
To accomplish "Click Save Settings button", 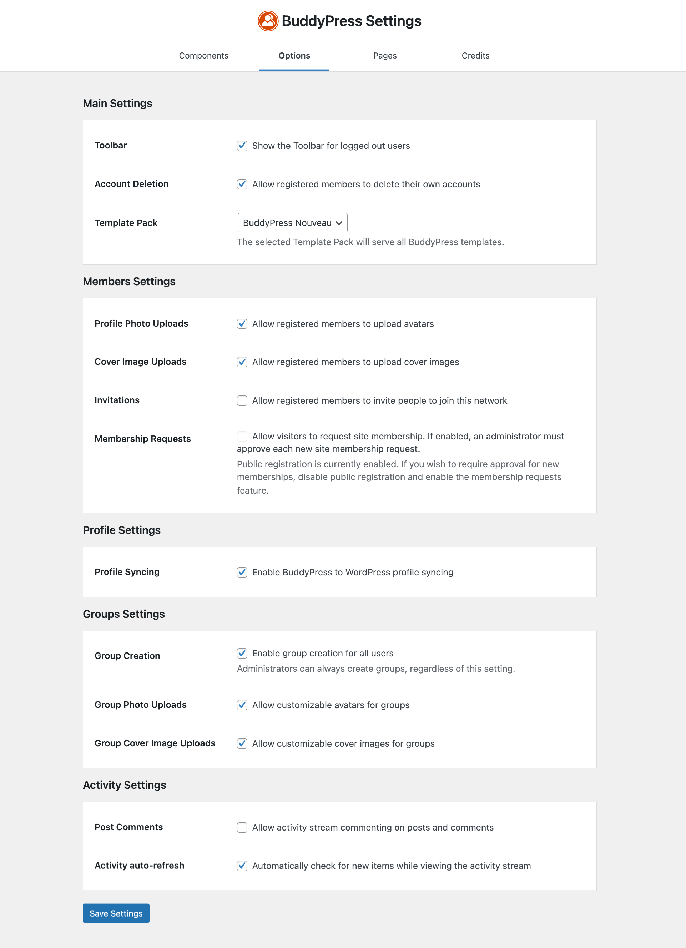I will [116, 913].
